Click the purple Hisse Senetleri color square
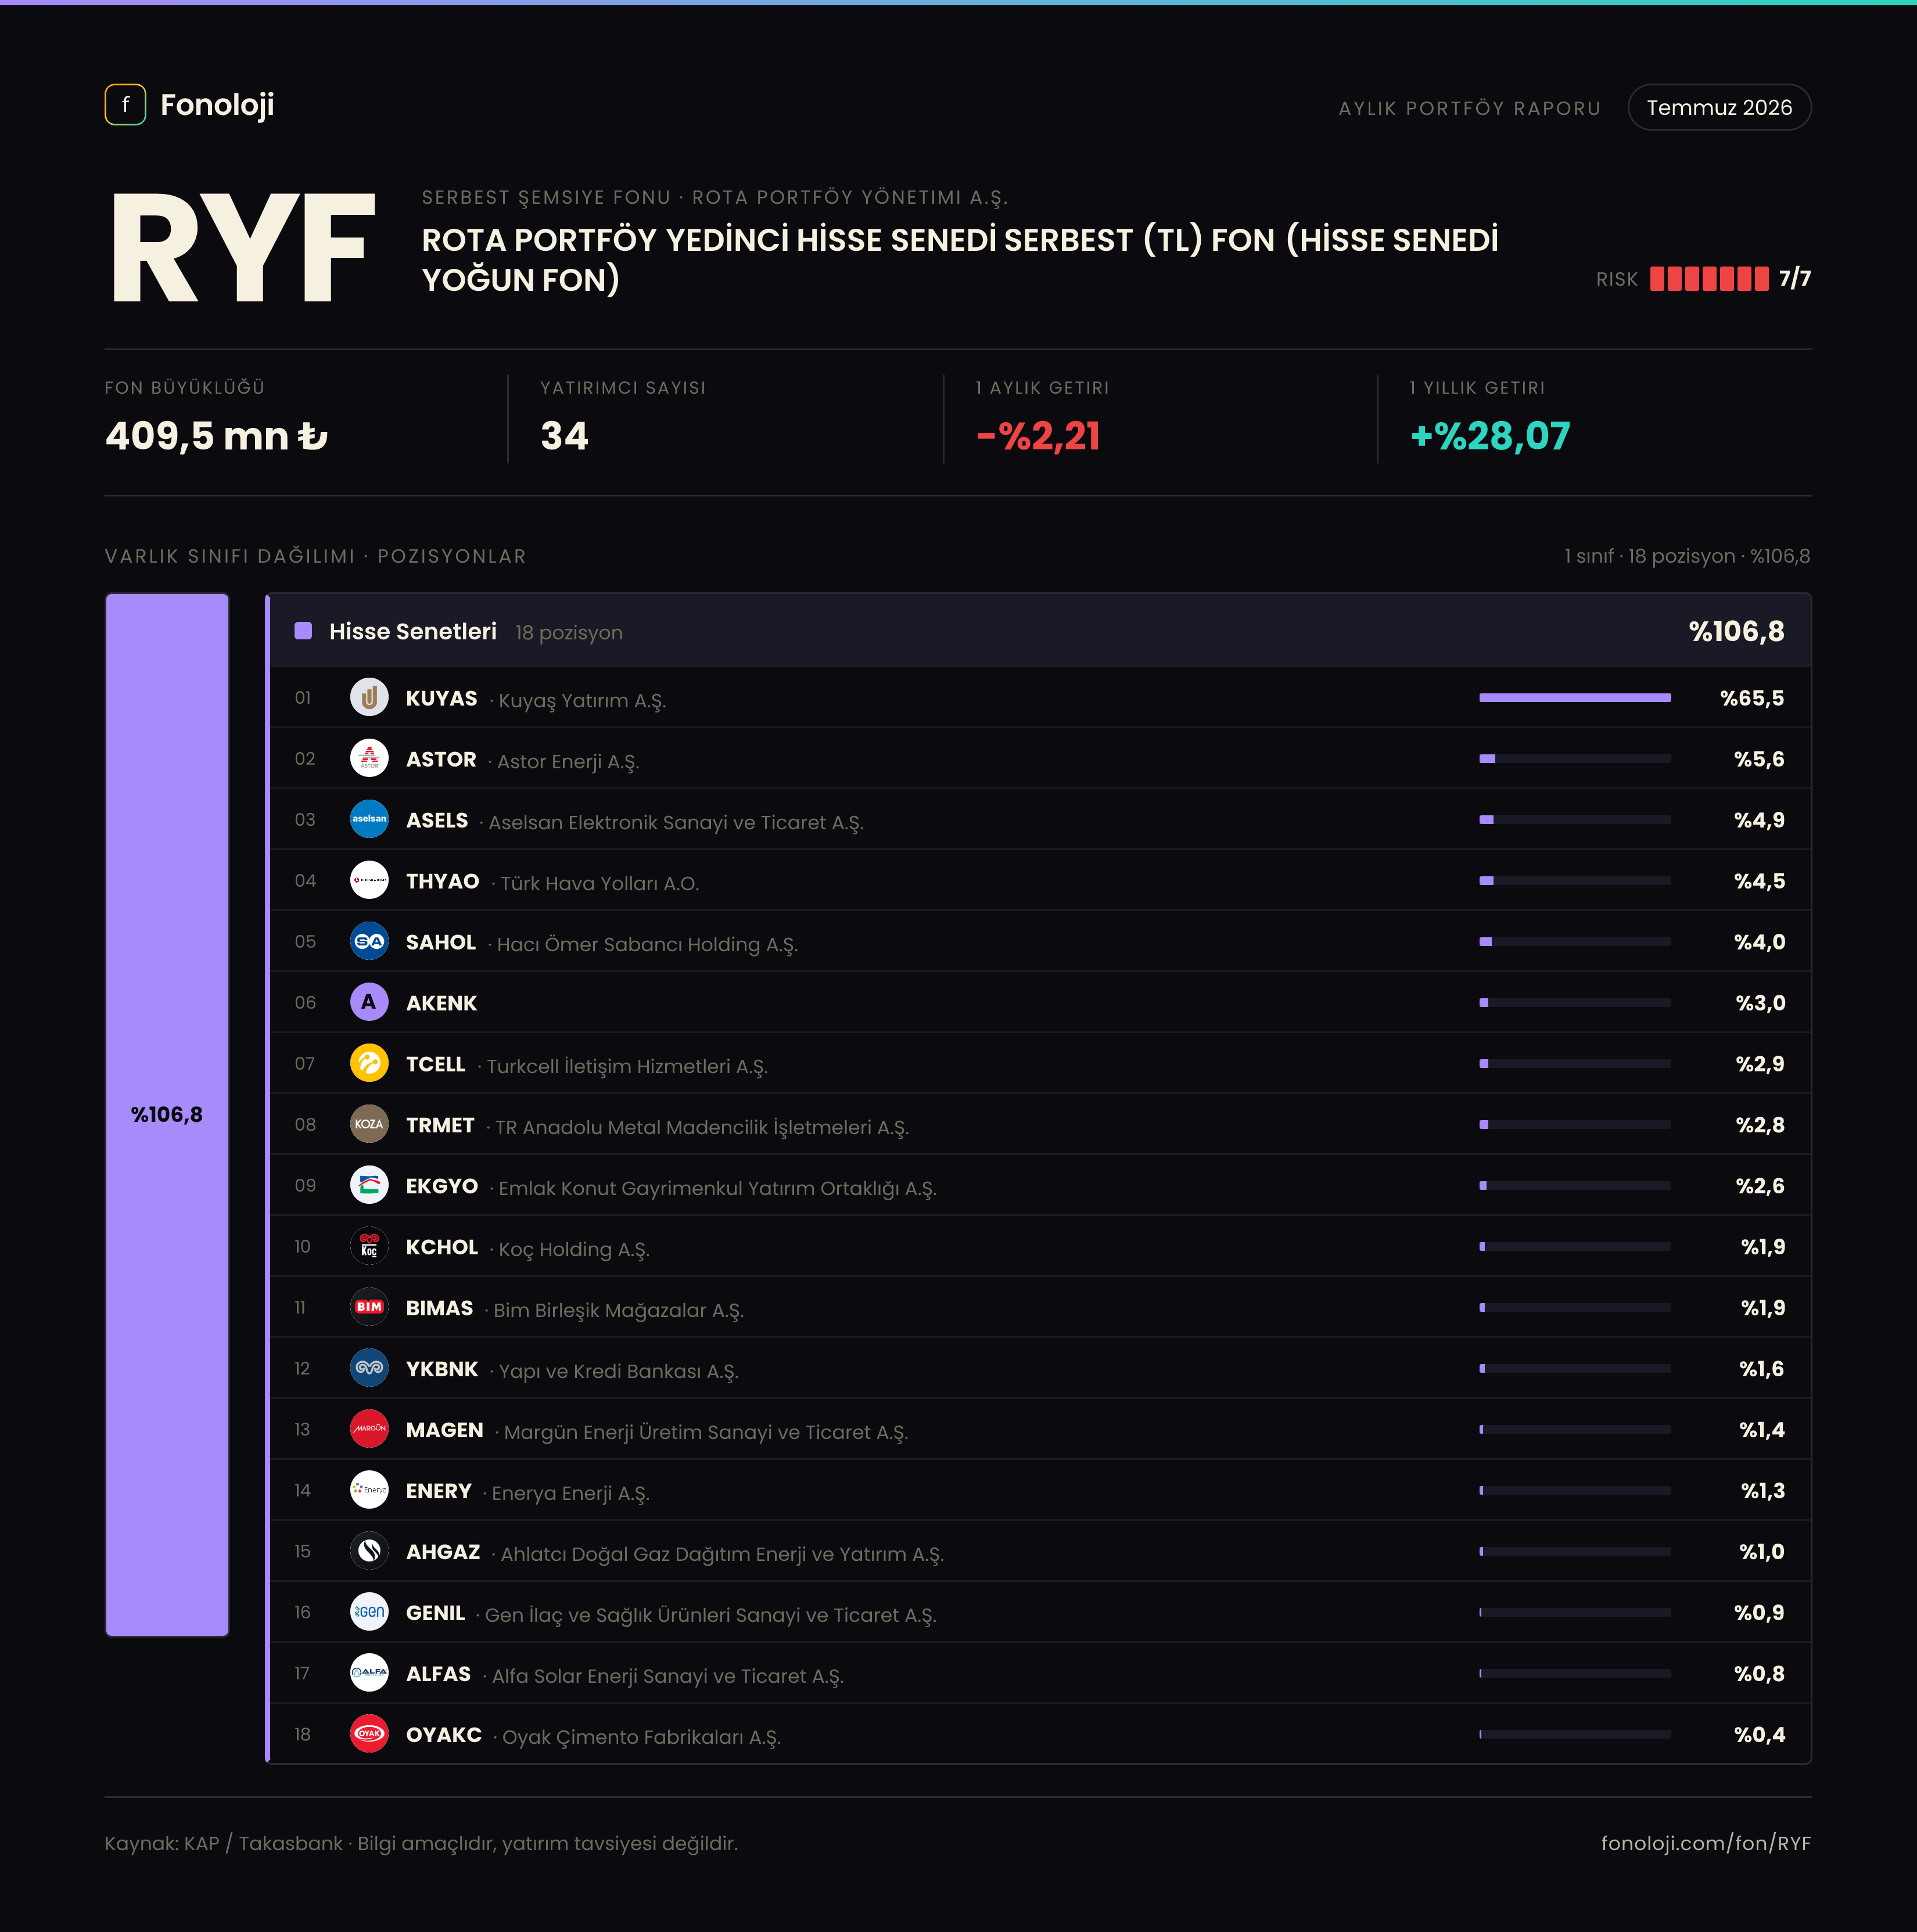The height and width of the screenshot is (1932, 1917). point(303,631)
